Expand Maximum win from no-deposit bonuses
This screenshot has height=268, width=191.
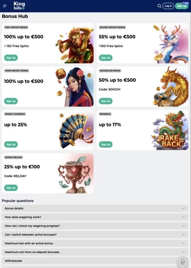pos(95,252)
